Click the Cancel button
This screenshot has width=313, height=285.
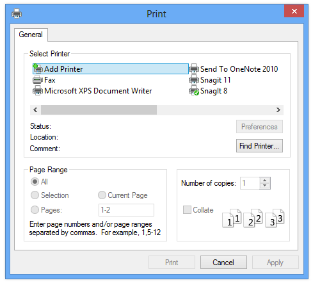[x=223, y=263]
